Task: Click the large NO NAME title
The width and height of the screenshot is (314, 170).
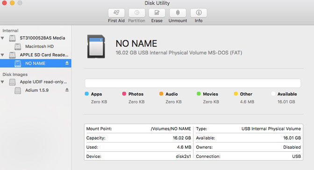Action: click(136, 43)
